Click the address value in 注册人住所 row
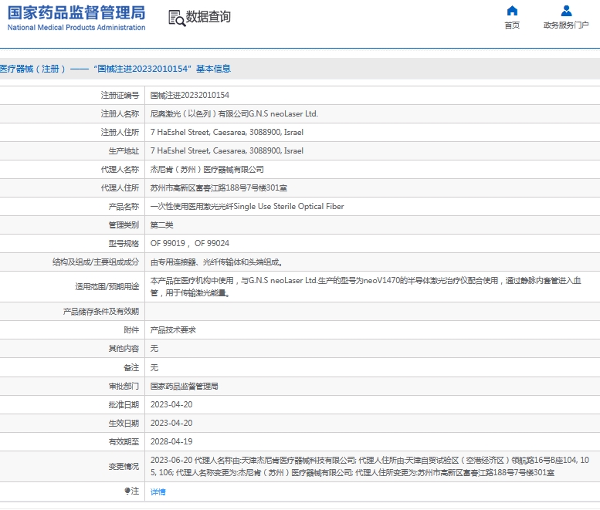The image size is (600, 510). tap(227, 132)
